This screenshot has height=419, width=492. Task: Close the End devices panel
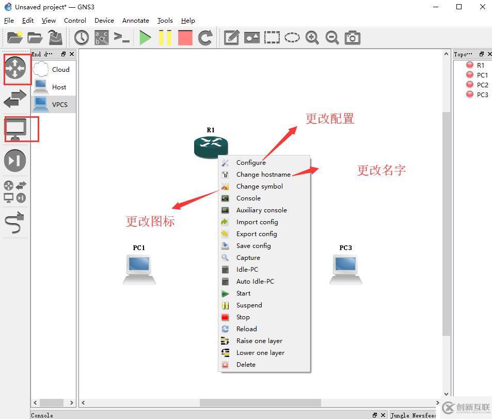72,54
